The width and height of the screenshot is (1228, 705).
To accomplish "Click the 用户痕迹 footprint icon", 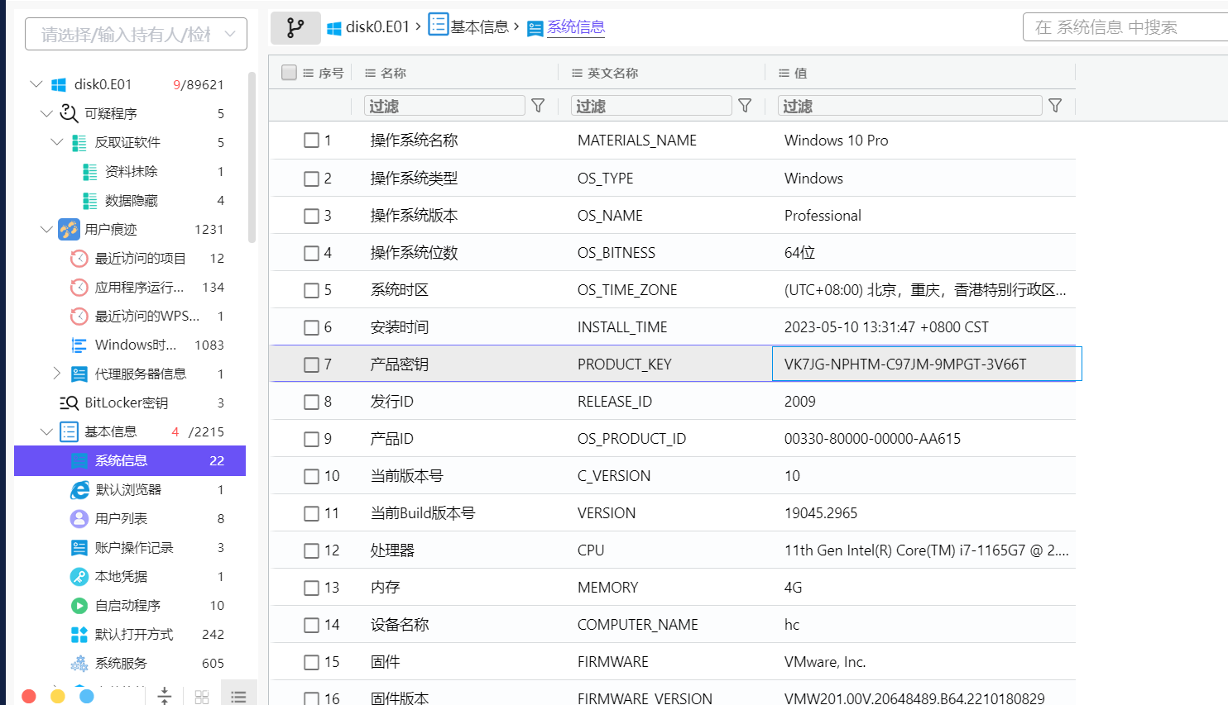I will pos(69,230).
